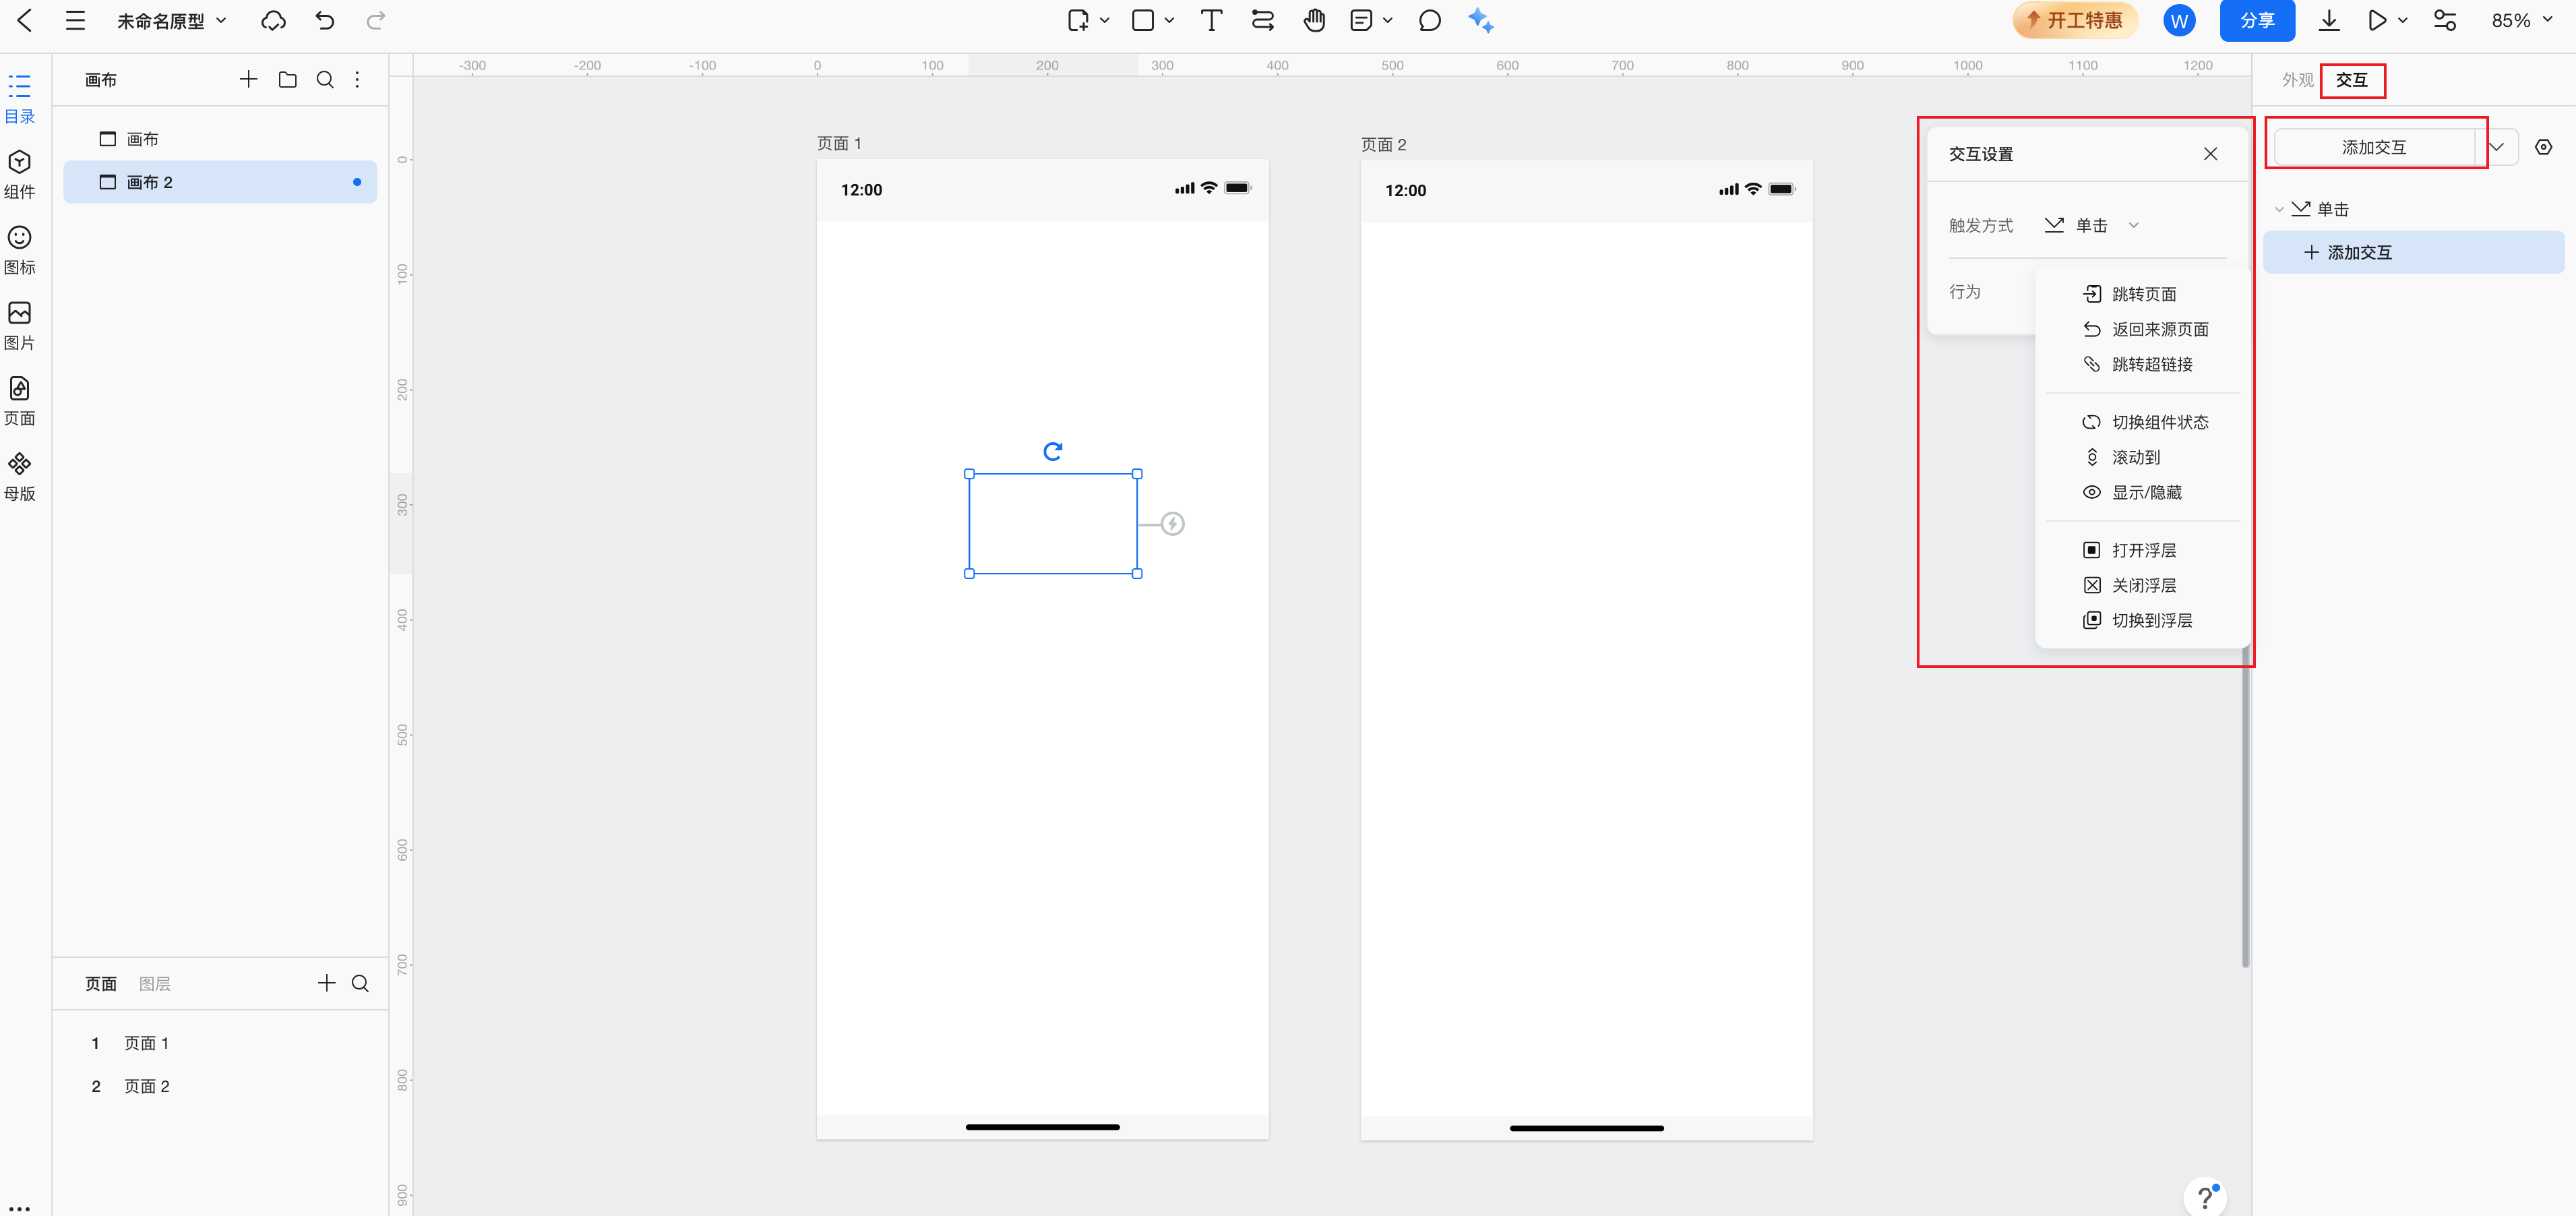Screen dimensions: 2576x1216
Task: Select the comment bubble tool
Action: [1430, 21]
